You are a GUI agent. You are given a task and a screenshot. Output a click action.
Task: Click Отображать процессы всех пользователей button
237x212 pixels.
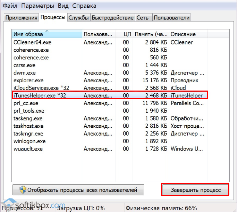(78, 190)
